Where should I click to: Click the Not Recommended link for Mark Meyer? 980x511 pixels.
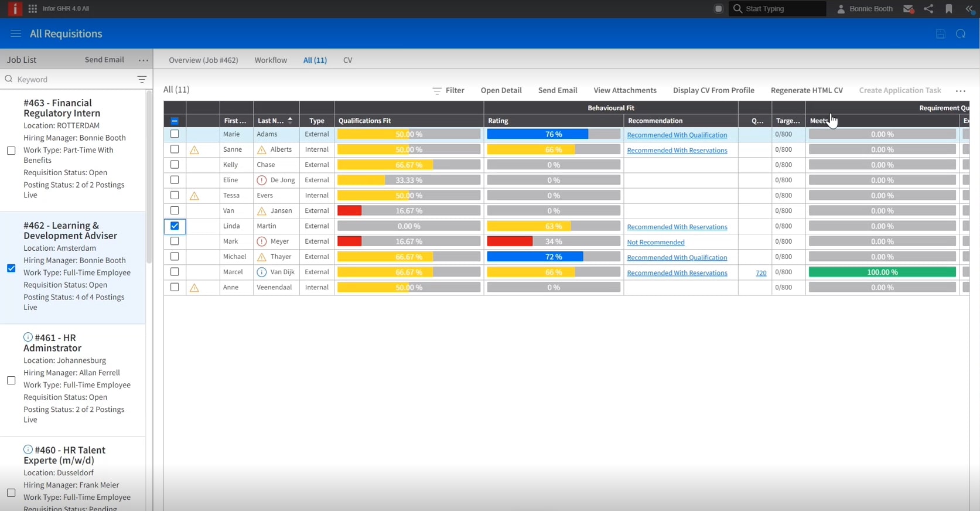[655, 242]
